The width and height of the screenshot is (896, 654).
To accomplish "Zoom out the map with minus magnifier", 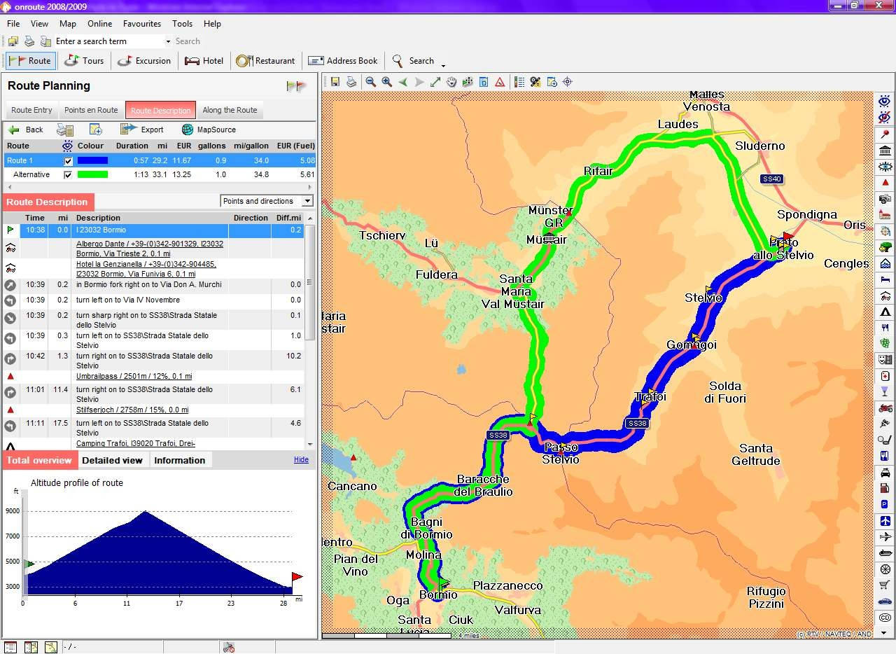I will pyautogui.click(x=370, y=82).
